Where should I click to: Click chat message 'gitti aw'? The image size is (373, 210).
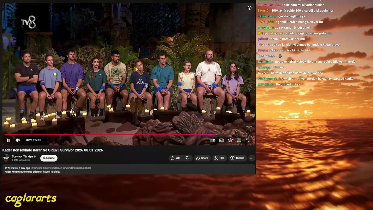click(278, 67)
